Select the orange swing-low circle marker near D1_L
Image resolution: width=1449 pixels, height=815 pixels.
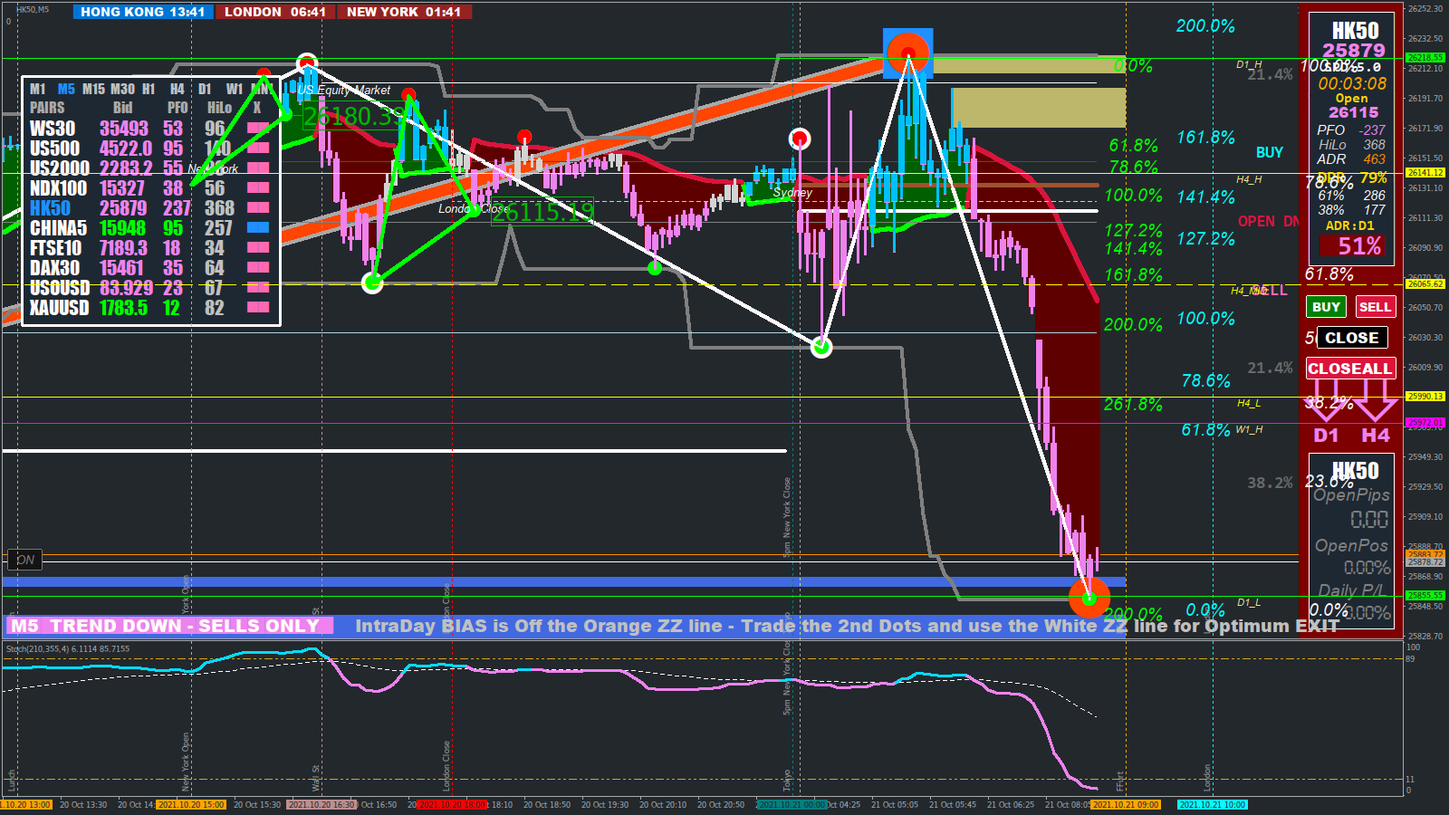[x=1089, y=598]
